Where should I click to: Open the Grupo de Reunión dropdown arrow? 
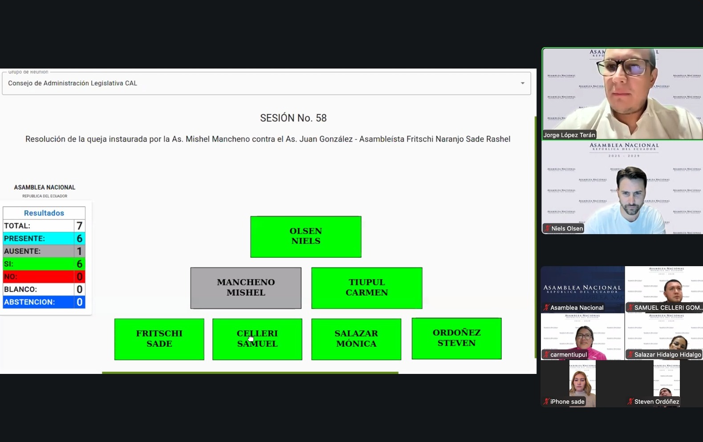point(523,83)
